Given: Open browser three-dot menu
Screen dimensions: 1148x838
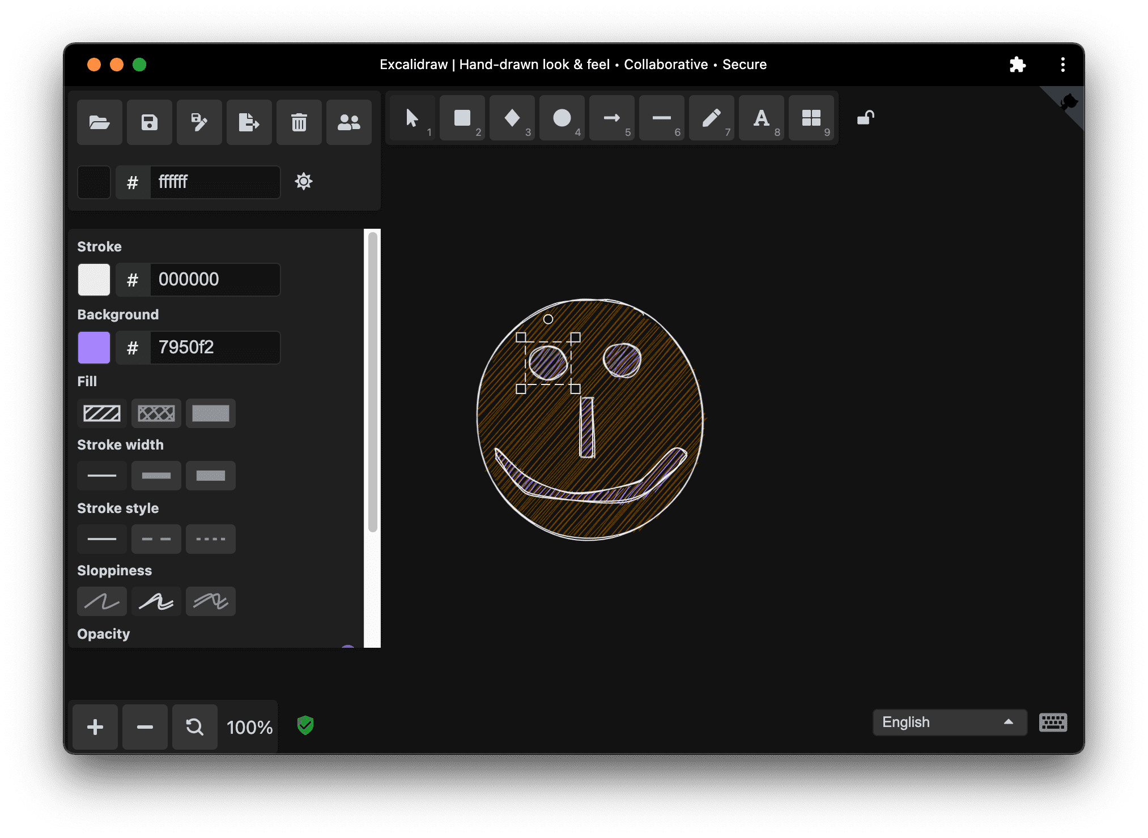Looking at the screenshot, I should 1062,65.
